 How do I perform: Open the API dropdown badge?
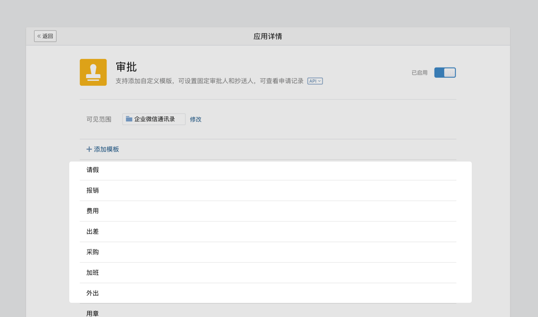[x=315, y=81]
